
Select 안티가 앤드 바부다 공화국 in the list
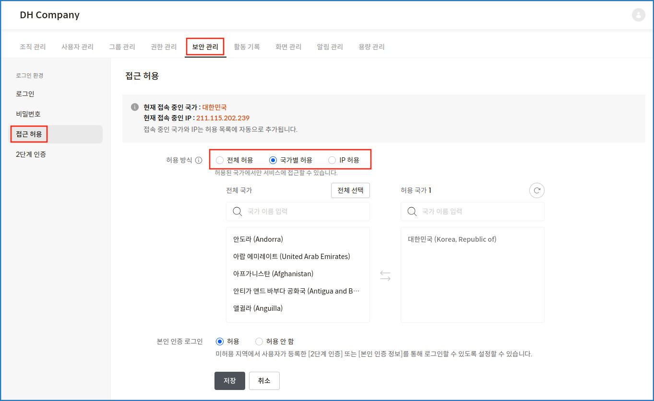coord(296,291)
